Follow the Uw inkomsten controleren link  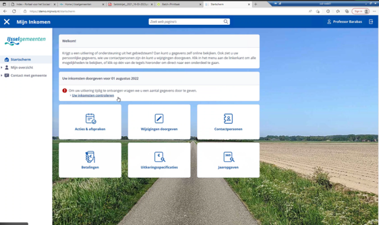[93, 95]
